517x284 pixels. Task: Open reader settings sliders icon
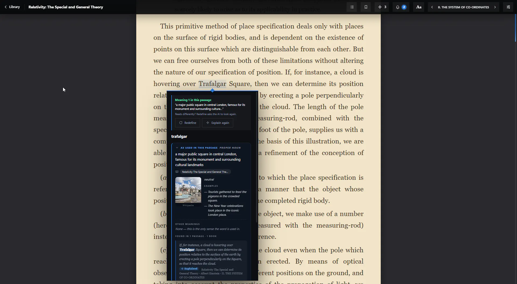click(508, 7)
